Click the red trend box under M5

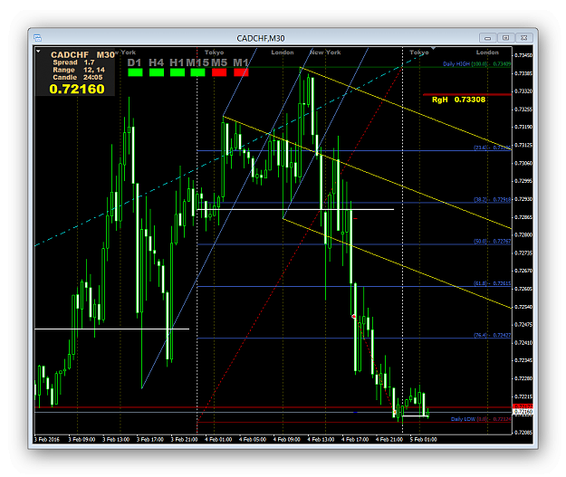pyautogui.click(x=219, y=72)
